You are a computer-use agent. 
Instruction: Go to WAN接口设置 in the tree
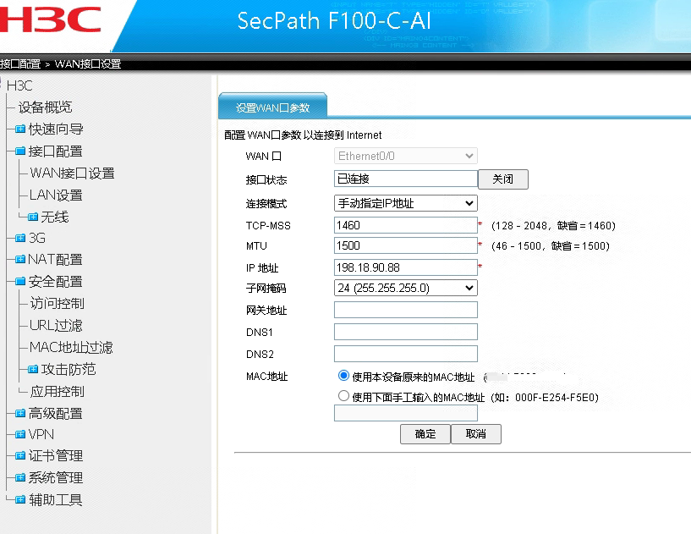pyautogui.click(x=72, y=173)
